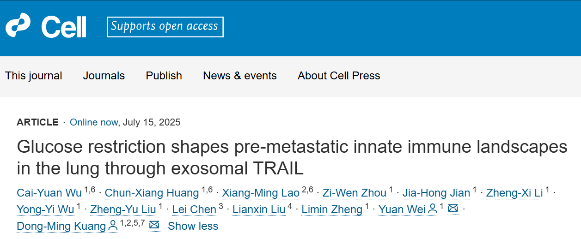Open author Cai-Yuan Wu's profile
The height and width of the screenshot is (239, 581).
pyautogui.click(x=49, y=193)
